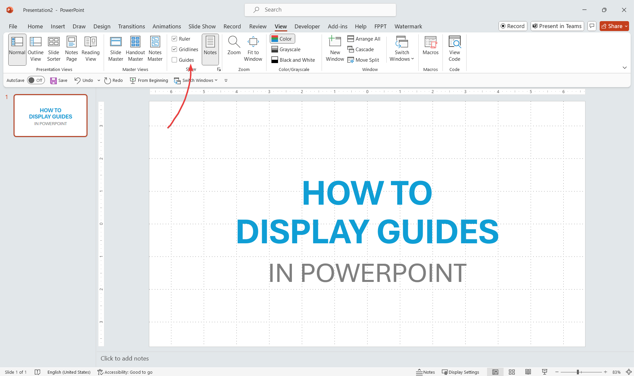This screenshot has width=634, height=376.
Task: Switch to Reading View via status bar
Action: 528,372
